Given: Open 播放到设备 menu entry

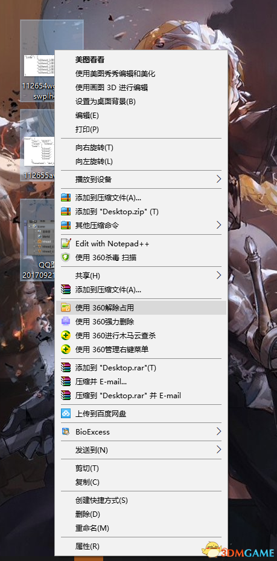Looking at the screenshot, I should coord(141,179).
